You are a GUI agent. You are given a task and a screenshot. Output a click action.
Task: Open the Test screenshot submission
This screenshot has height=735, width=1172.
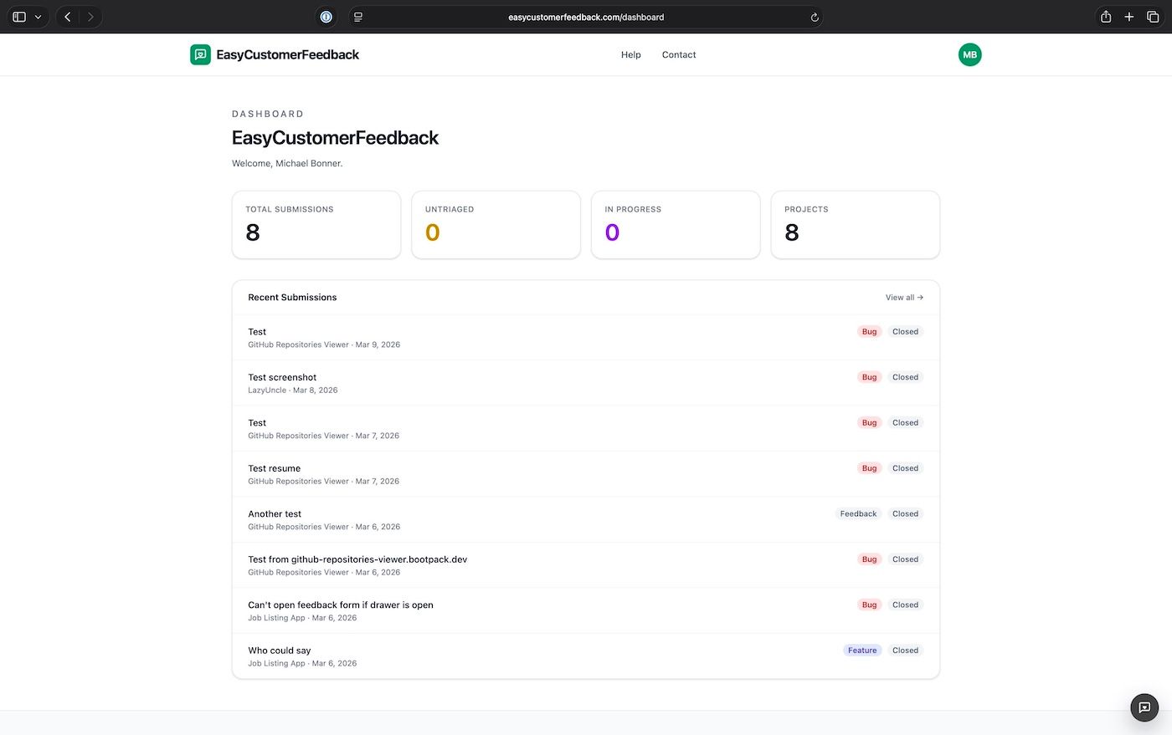point(282,376)
